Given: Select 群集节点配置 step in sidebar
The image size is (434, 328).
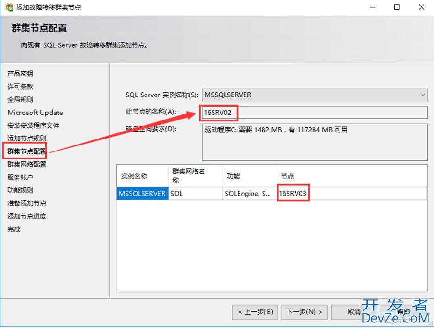Looking at the screenshot, I should click(x=26, y=151).
